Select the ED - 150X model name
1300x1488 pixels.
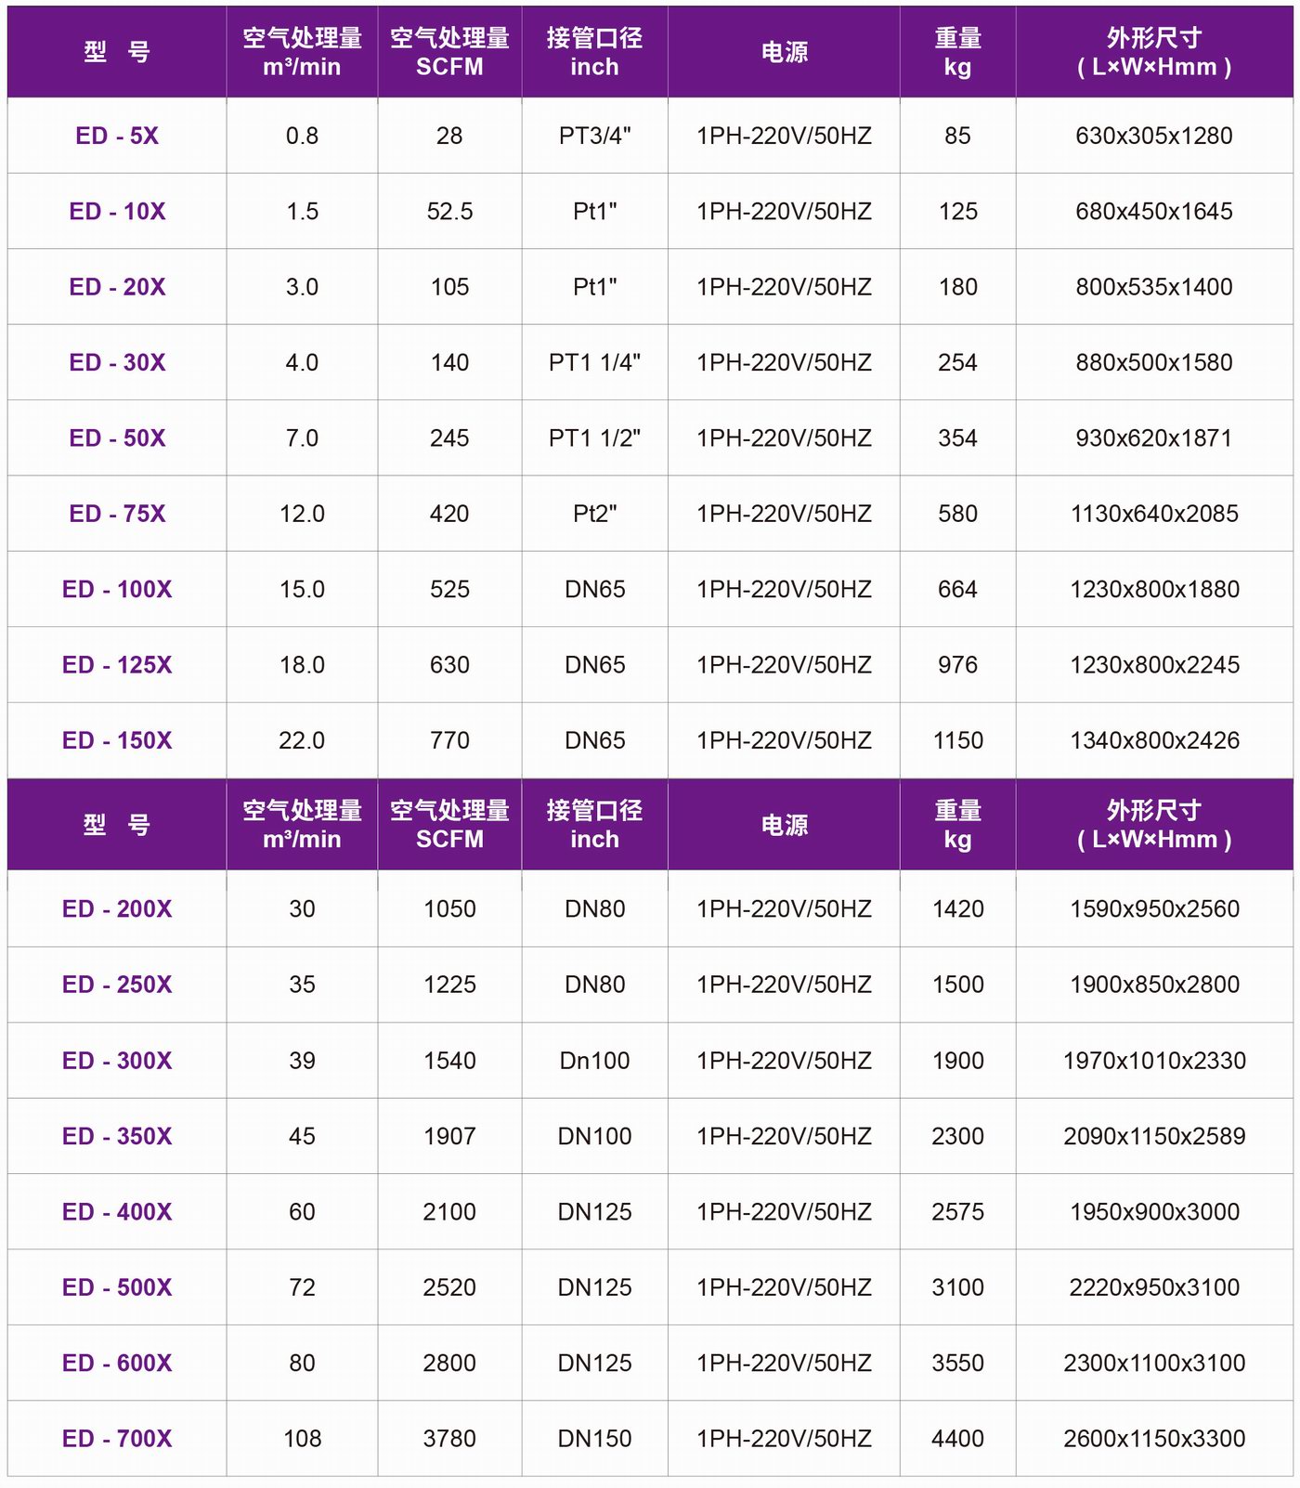pyautogui.click(x=117, y=740)
